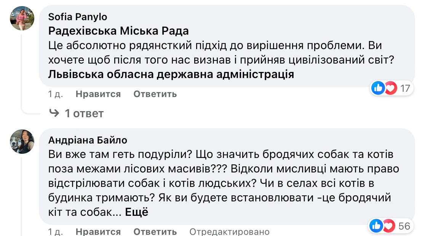The height and width of the screenshot is (236, 425).
Task: Show the 56 reactions on Андріана's comment
Action: pyautogui.click(x=404, y=226)
